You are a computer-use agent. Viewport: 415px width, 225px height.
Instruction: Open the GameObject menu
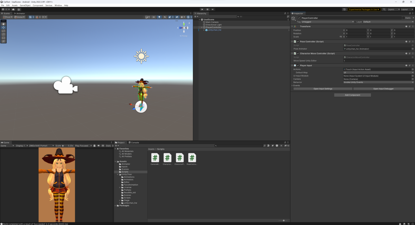coord(25,6)
